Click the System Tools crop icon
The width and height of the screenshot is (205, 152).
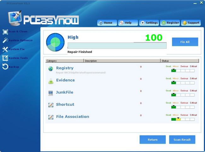click(5, 58)
